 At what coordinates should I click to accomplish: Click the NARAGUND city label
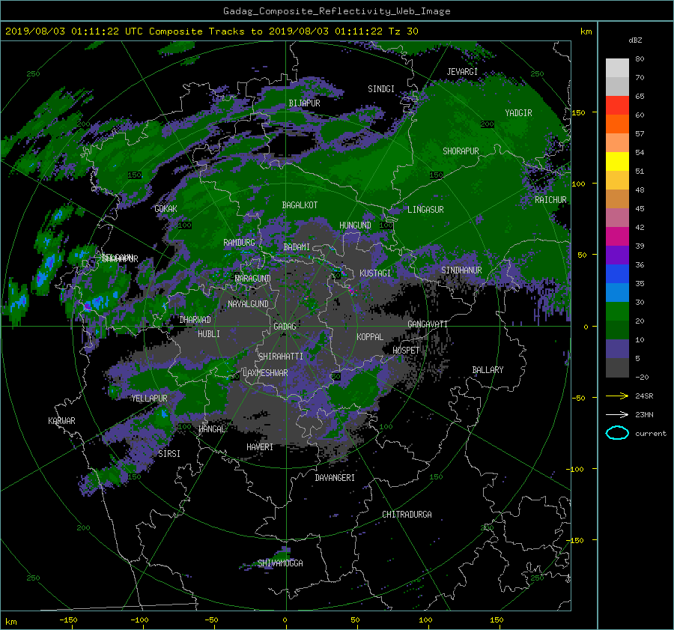click(x=253, y=278)
